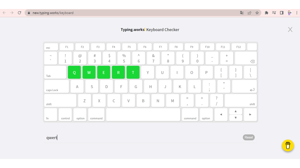Click the left option key
The height and width of the screenshot is (168, 300).
80,115
